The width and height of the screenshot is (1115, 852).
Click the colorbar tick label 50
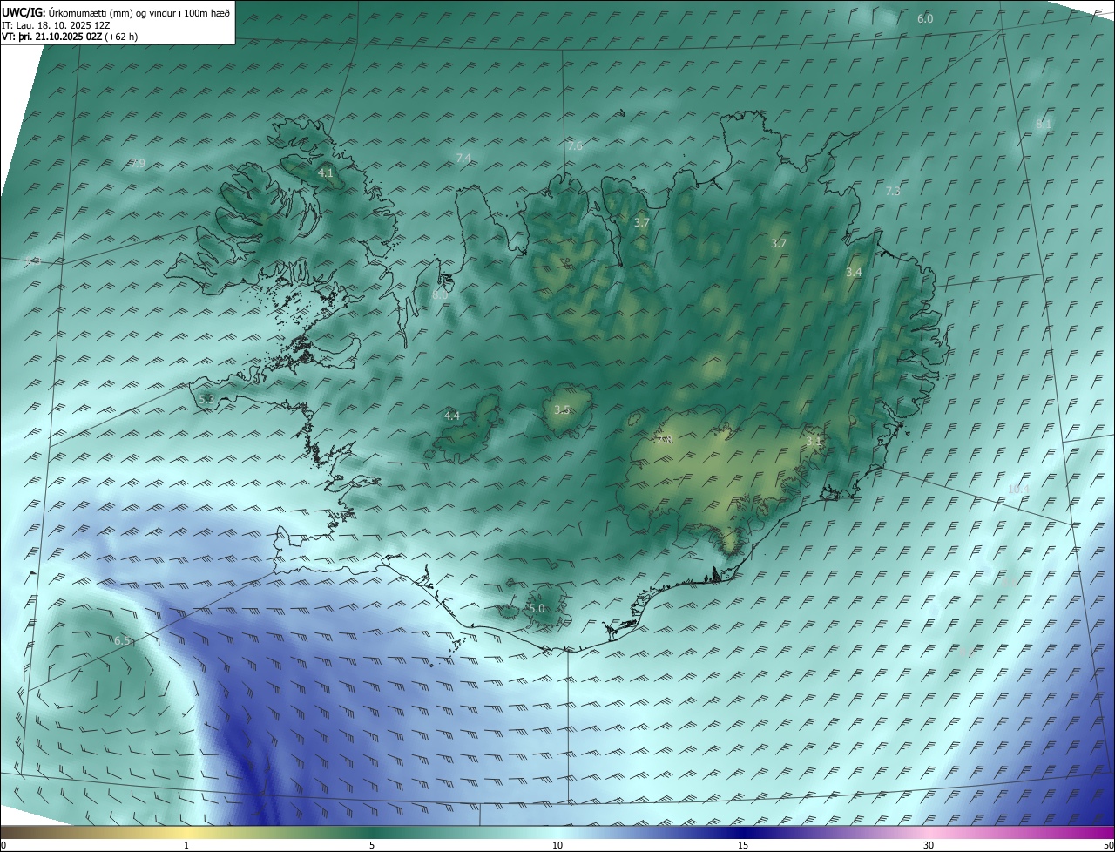(1108, 845)
